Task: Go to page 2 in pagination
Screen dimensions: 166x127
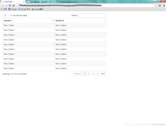Action: [89, 73]
